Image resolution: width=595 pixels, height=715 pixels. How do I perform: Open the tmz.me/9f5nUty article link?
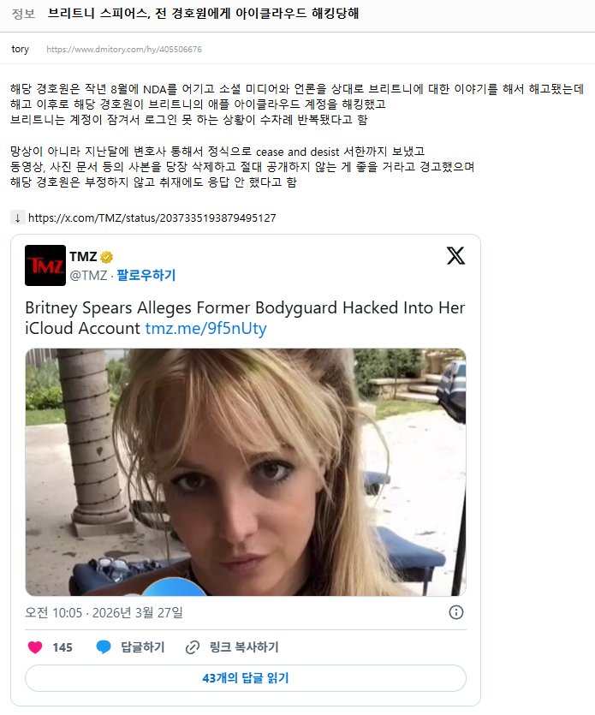coord(205,328)
